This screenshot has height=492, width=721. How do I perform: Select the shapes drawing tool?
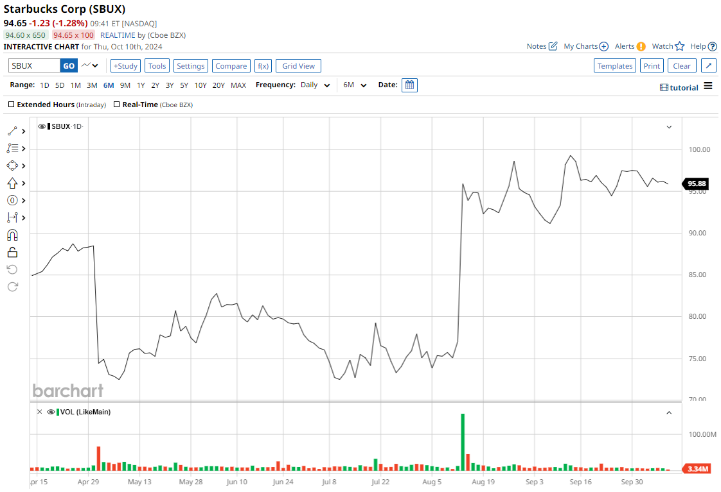click(12, 165)
